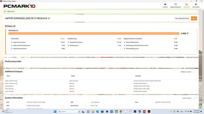Open Steam from taskbar
The image size is (204, 114).
click(140, 111)
